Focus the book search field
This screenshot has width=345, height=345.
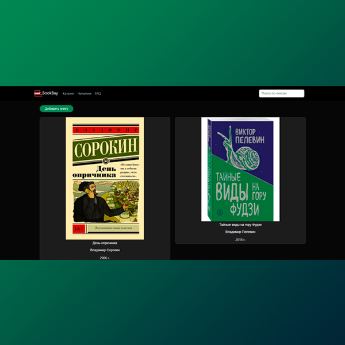coord(282,93)
